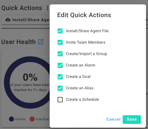Uncheck Create an Alias checkbox
This screenshot has width=148, height=129.
coord(60,88)
